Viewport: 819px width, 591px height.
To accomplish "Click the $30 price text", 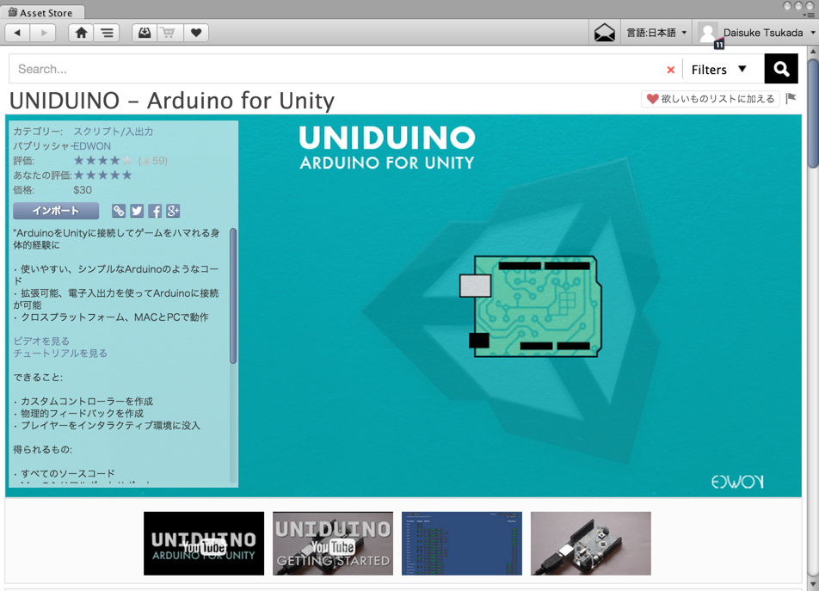I will point(83,190).
